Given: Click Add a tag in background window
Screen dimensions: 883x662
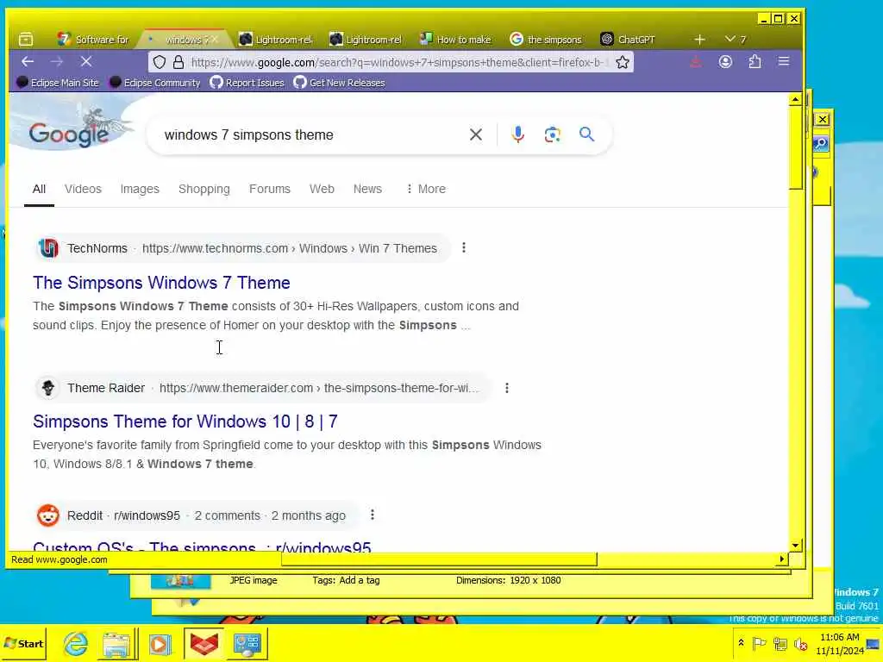Looking at the screenshot, I should (360, 580).
